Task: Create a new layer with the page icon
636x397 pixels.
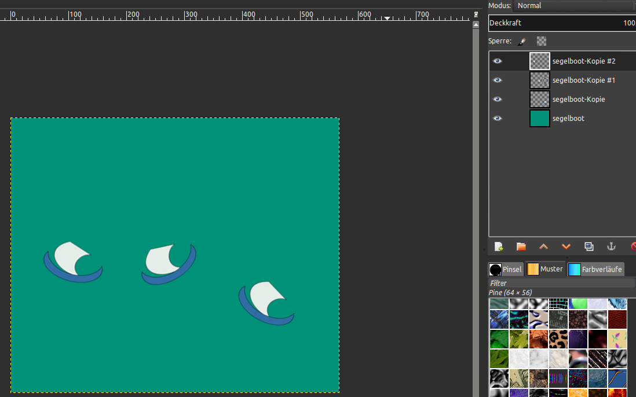Action: (x=499, y=247)
